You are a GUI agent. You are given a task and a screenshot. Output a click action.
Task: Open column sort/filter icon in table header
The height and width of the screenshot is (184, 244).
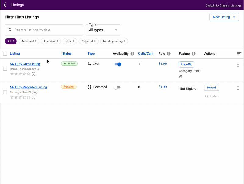(x=239, y=53)
